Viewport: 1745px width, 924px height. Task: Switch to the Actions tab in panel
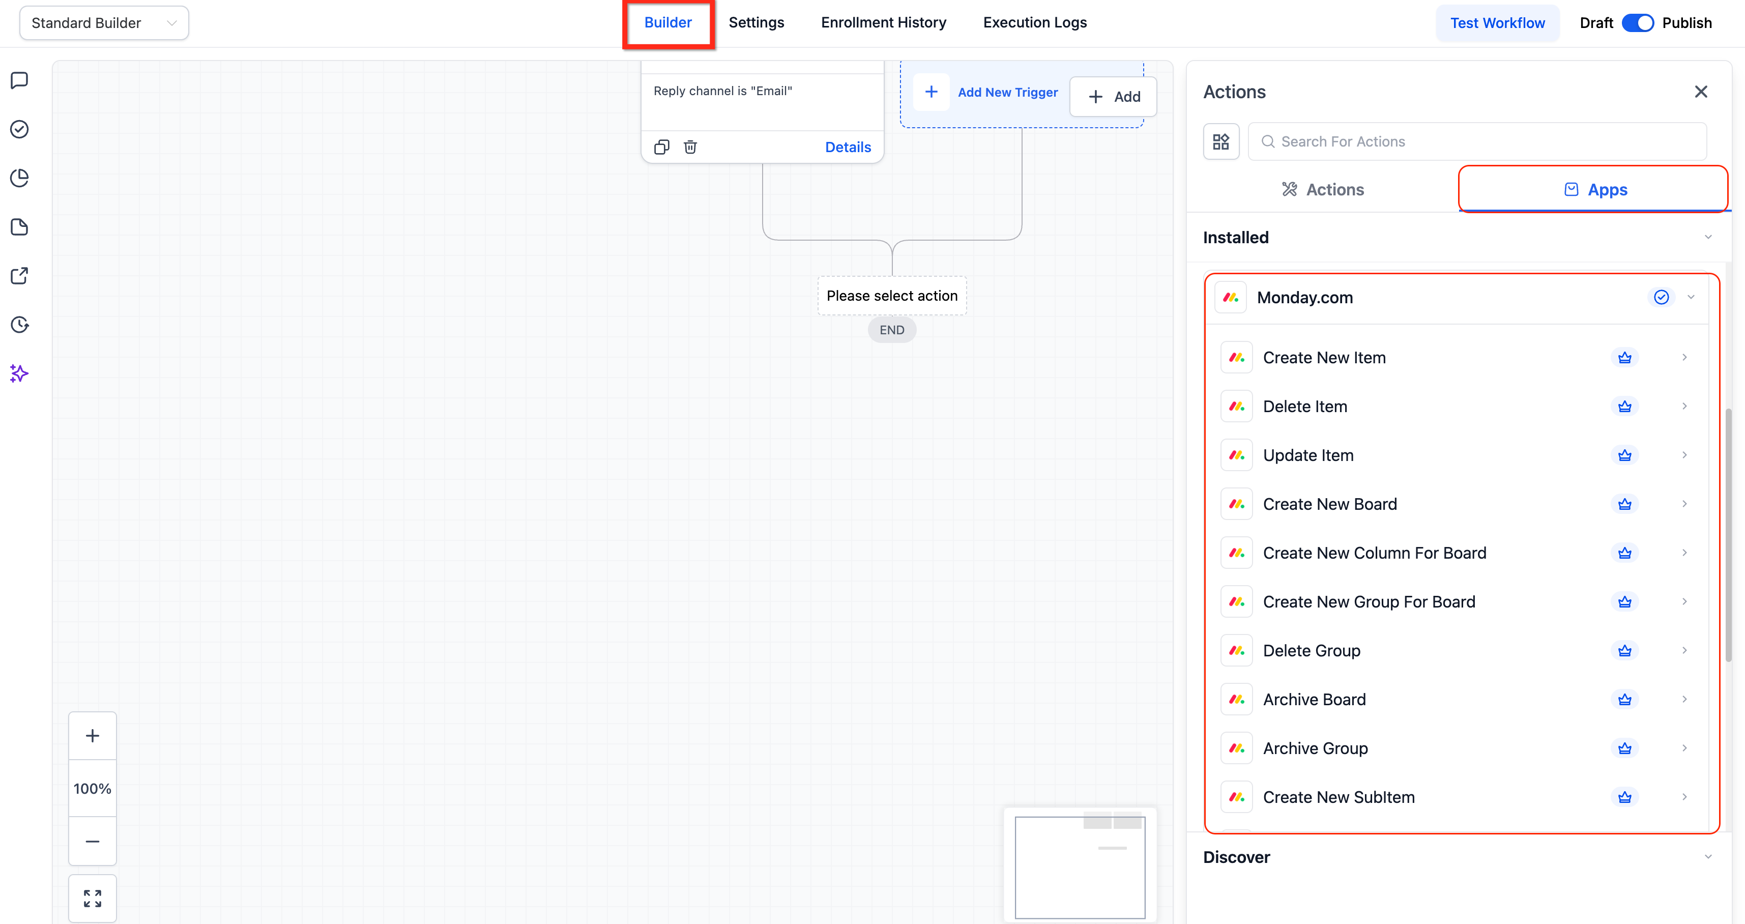point(1322,190)
